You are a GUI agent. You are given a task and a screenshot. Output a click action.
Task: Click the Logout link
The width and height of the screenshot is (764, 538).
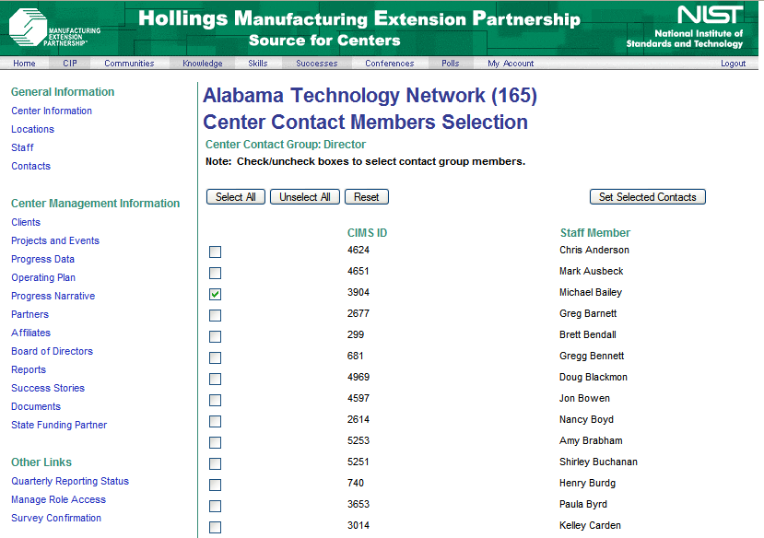tap(734, 64)
